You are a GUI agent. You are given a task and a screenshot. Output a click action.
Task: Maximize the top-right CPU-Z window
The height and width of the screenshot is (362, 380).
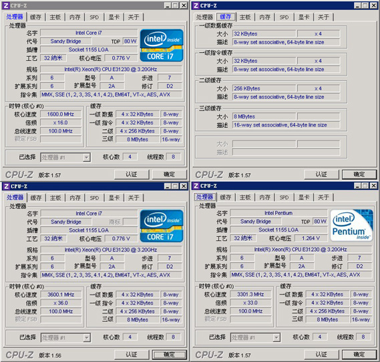pyautogui.click(x=365, y=5)
